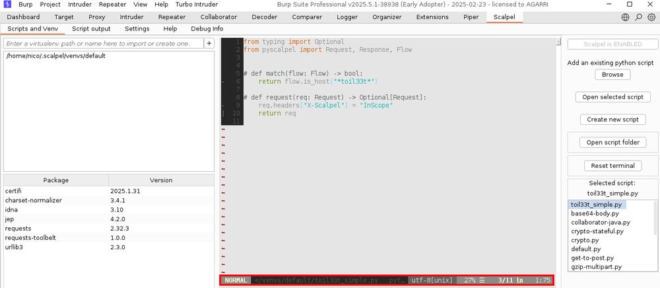
Task: Open the Scalpel Settings sub-tab
Action: pos(137,29)
